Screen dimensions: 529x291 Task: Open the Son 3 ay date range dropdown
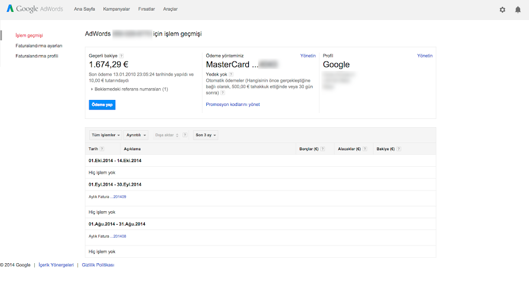[x=205, y=135]
